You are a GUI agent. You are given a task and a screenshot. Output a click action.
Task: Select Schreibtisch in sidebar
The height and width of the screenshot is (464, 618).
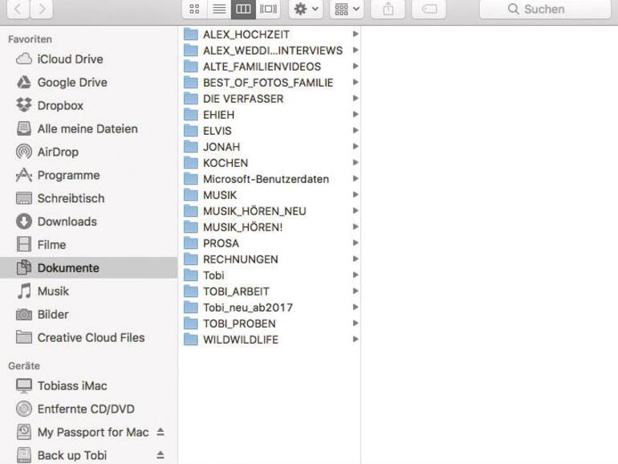[88, 198]
